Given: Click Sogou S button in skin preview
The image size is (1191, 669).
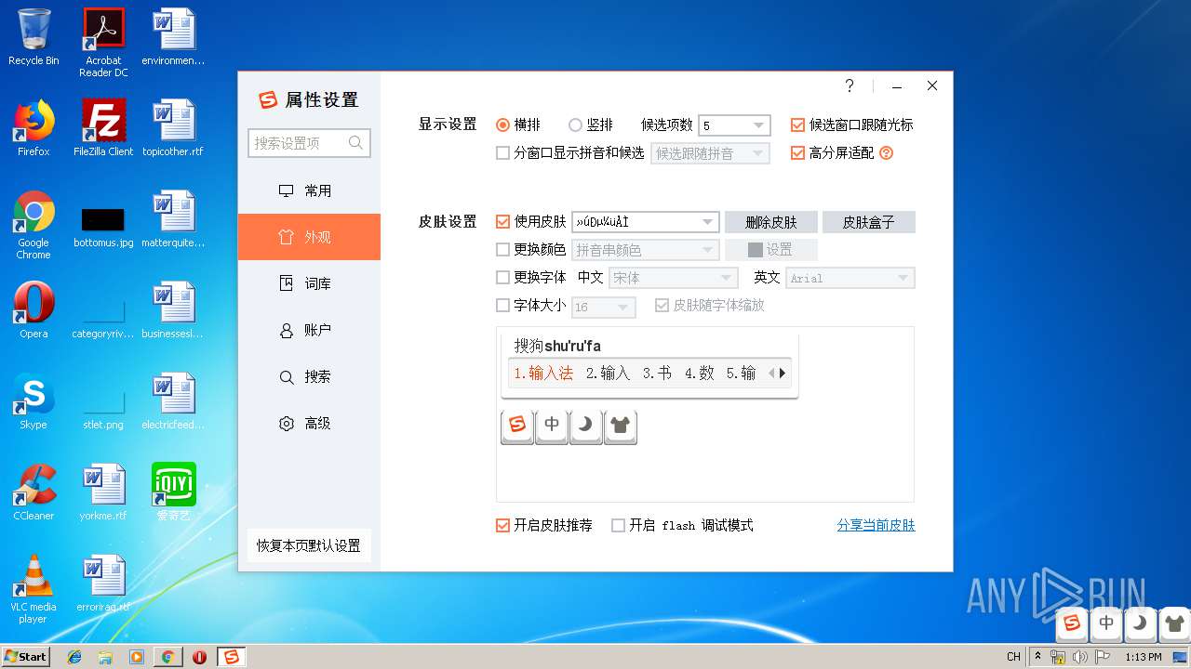Looking at the screenshot, I should click(x=517, y=426).
